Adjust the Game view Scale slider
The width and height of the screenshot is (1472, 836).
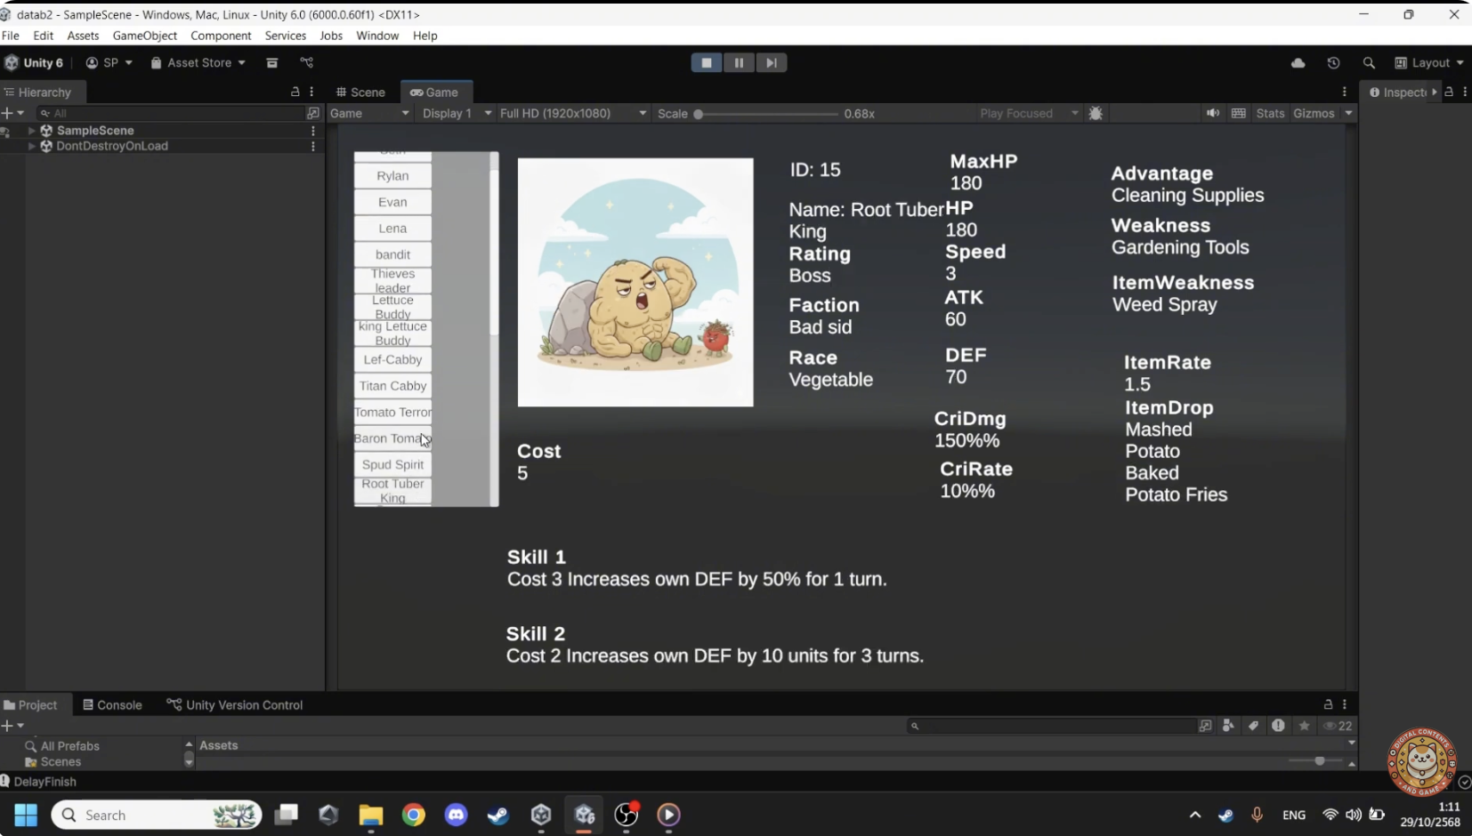[700, 114]
